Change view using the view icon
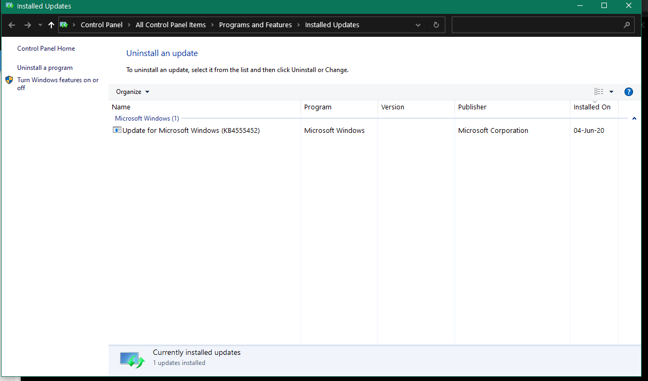The image size is (648, 381). 599,92
